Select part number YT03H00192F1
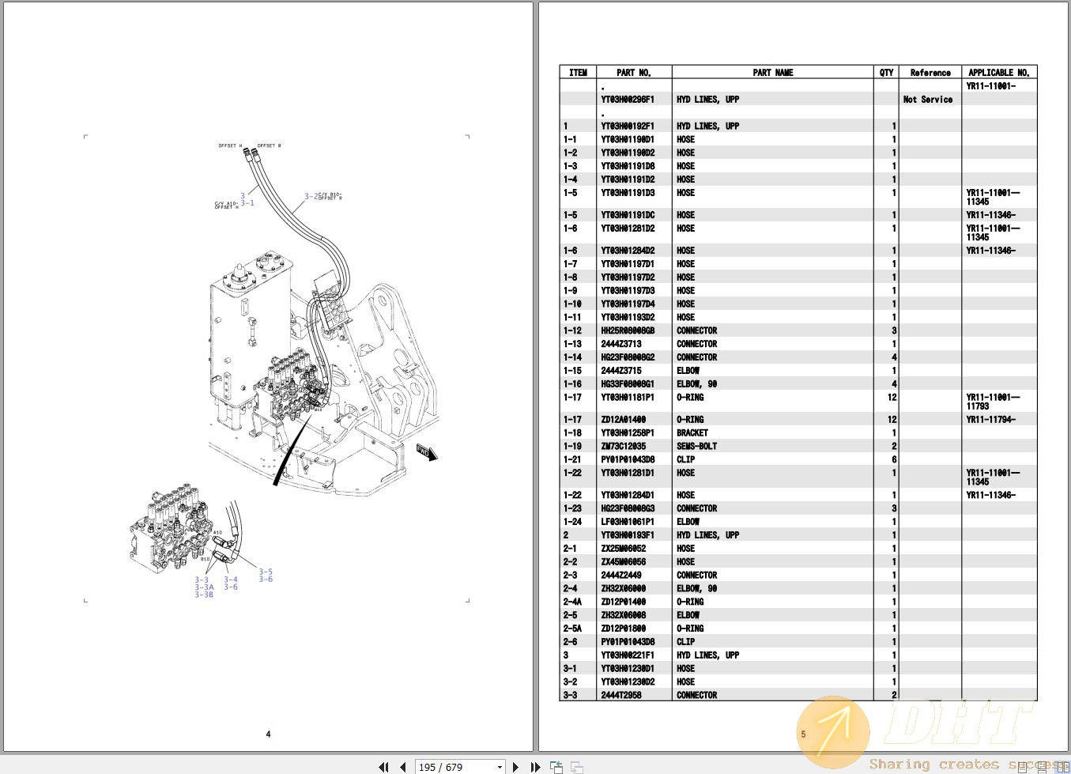Screen dimensions: 1071x774 [628, 126]
